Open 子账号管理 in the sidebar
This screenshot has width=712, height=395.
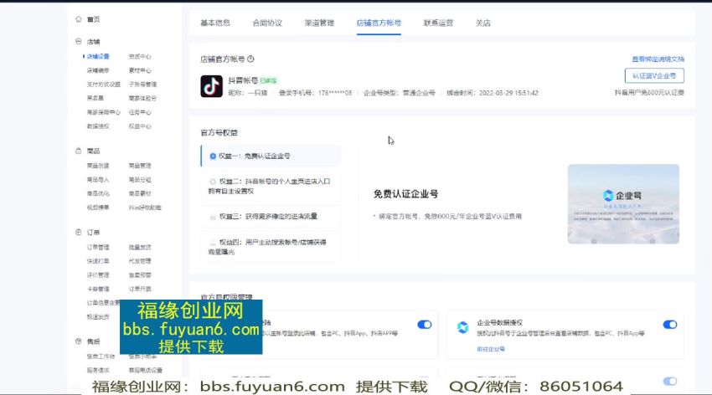click(142, 85)
